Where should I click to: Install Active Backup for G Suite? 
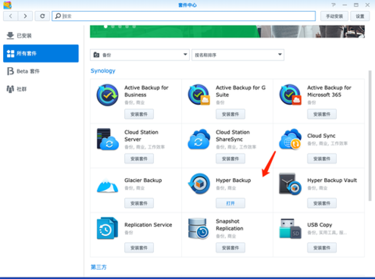(x=230, y=114)
